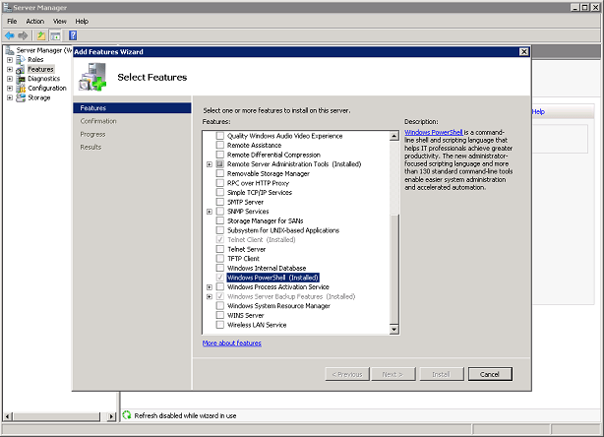Click the blue Help toolbar icon
The width and height of the screenshot is (604, 437).
[73, 35]
